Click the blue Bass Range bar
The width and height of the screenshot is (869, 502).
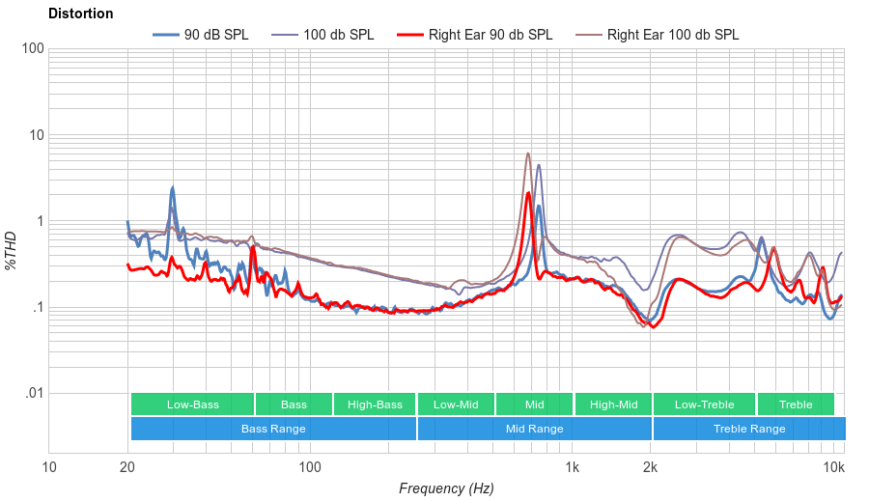click(x=273, y=429)
